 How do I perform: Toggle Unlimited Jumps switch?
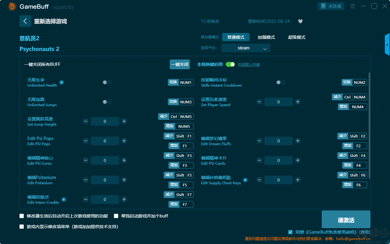pyautogui.click(x=107, y=102)
